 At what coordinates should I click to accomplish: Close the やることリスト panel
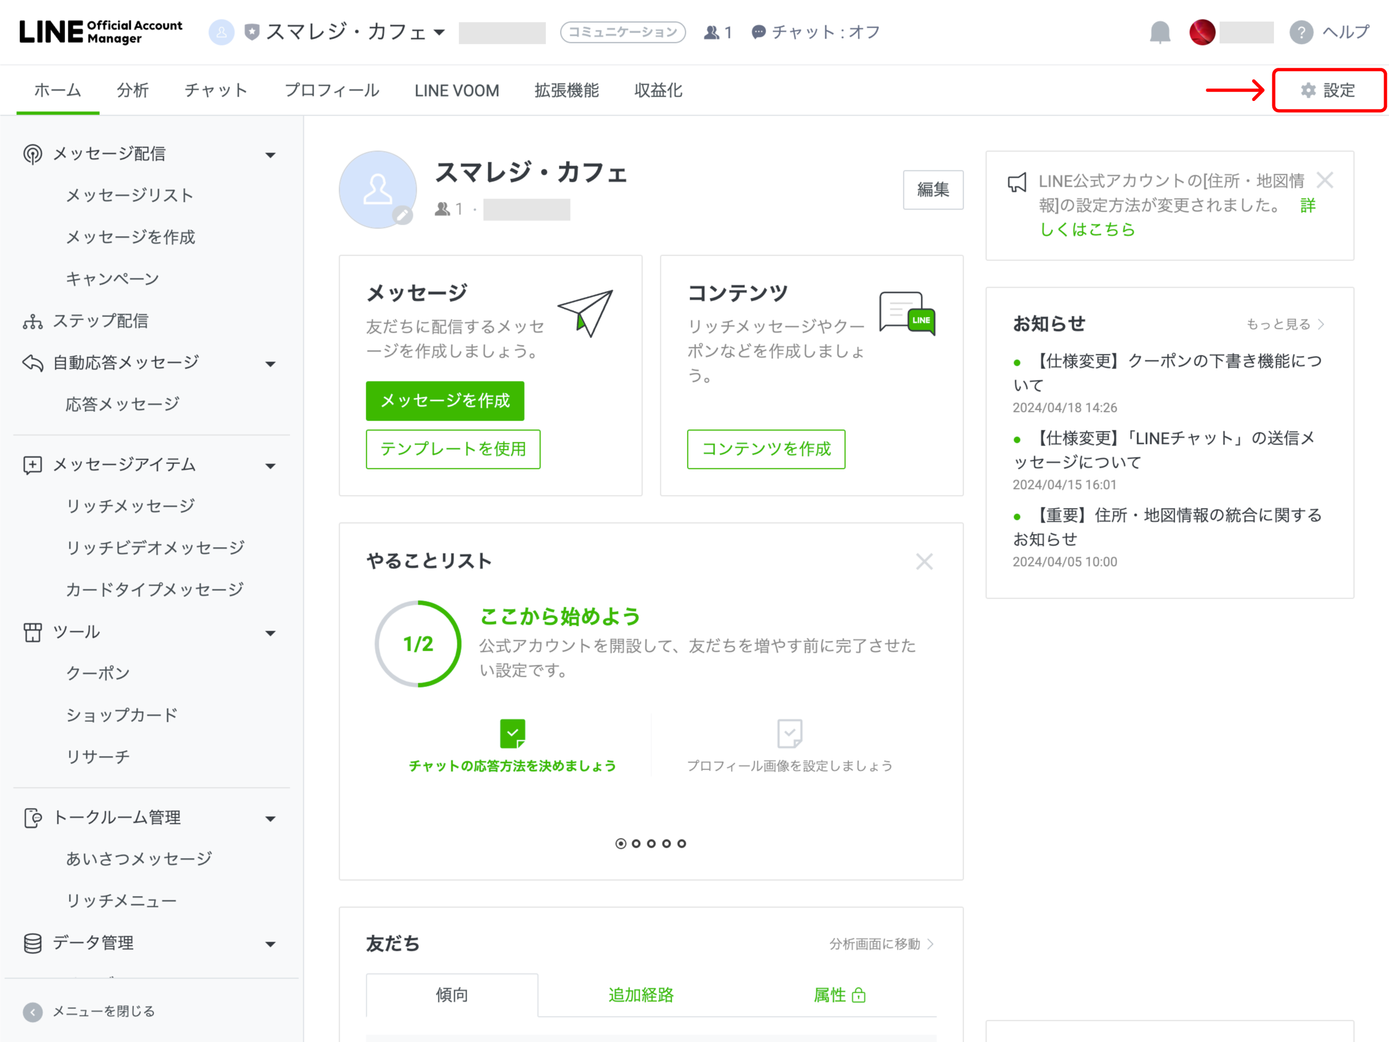click(x=925, y=561)
